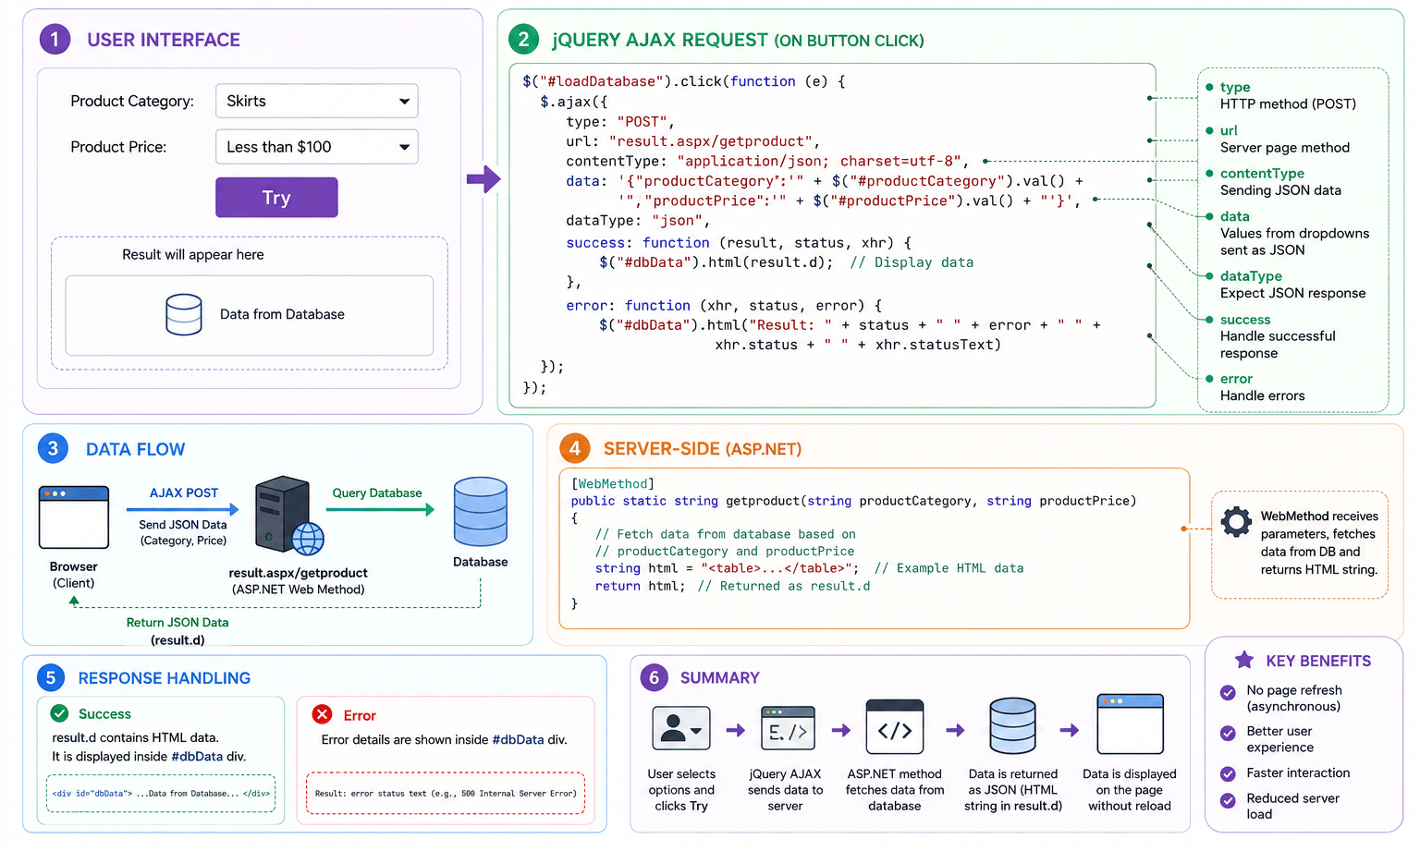Click the 'public static string getproduct' signature
The height and width of the screenshot is (851, 1420).
click(853, 501)
